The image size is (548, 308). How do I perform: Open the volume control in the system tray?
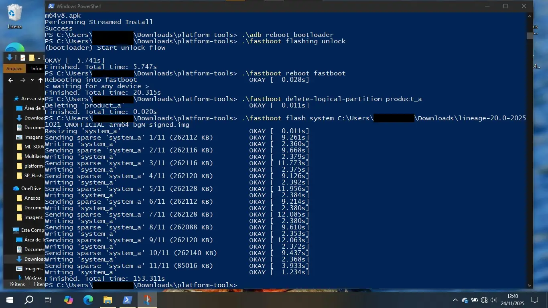coord(493,300)
